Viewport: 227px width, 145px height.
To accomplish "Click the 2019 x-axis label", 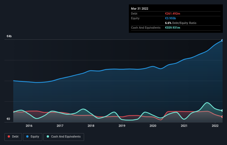I will coord(122,126).
